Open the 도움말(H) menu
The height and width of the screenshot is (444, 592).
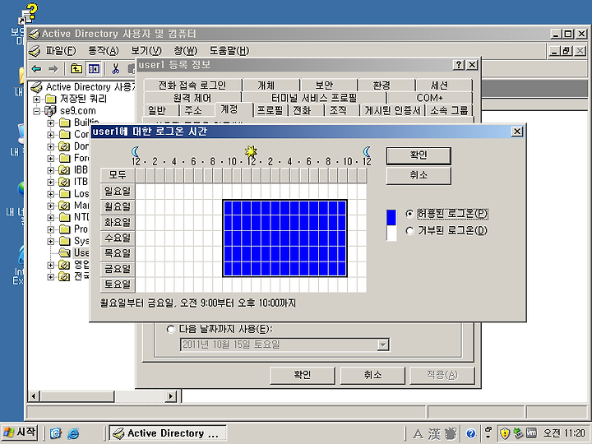229,51
